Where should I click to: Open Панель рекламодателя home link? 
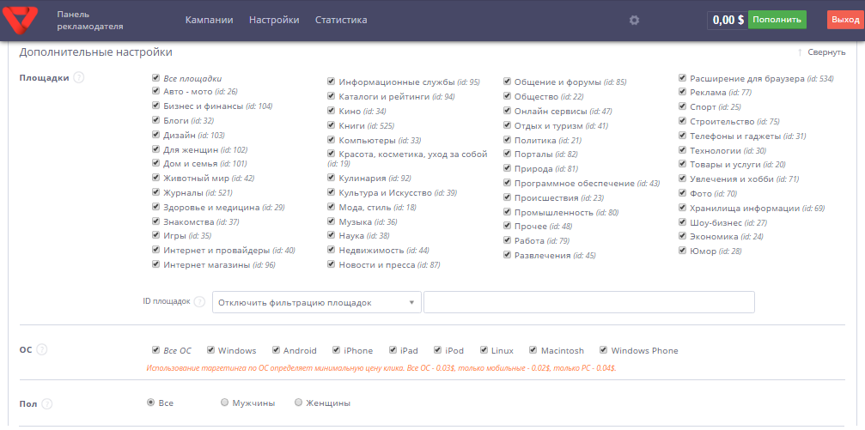point(90,20)
